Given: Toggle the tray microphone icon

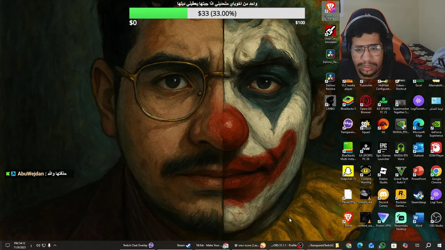Looking at the screenshot, I should coord(49,245).
